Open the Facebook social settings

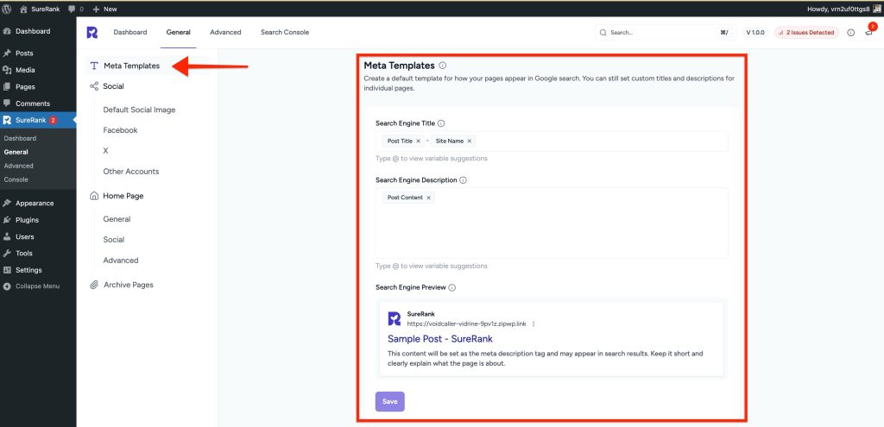coord(120,130)
